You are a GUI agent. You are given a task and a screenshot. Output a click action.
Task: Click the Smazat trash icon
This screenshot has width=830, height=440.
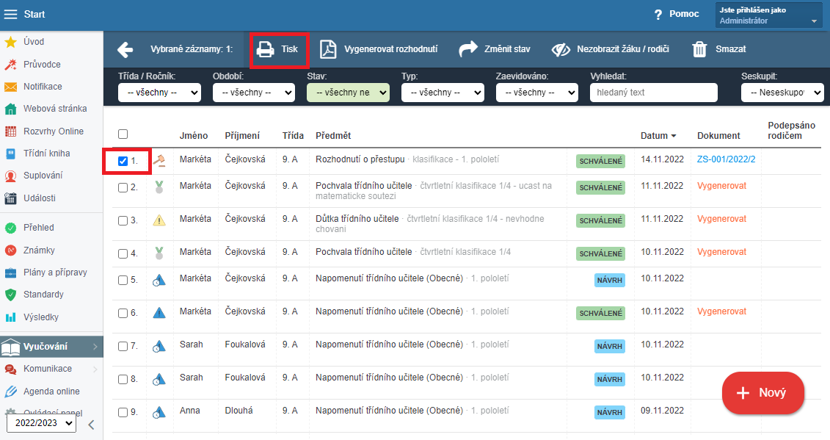(700, 49)
